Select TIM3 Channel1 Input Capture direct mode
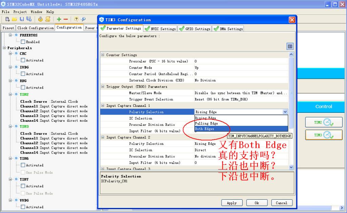 click(x=54, y=138)
